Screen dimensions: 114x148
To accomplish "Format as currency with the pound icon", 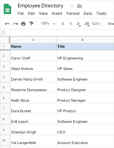I will point(63,23).
